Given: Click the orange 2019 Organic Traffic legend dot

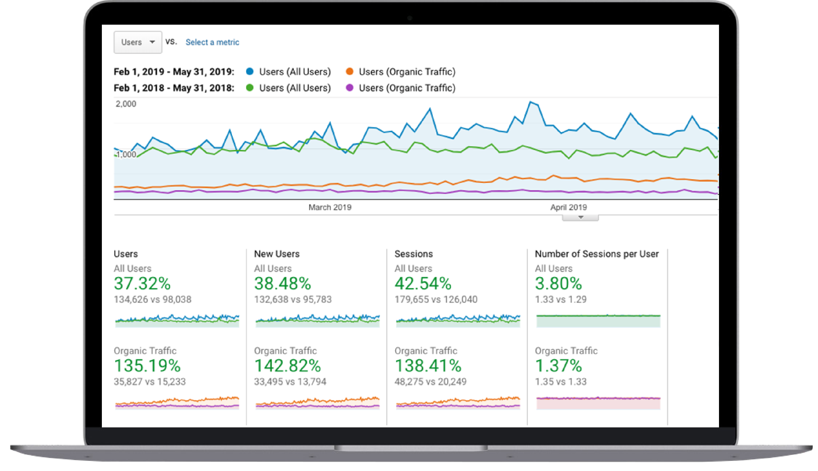Looking at the screenshot, I should (349, 71).
